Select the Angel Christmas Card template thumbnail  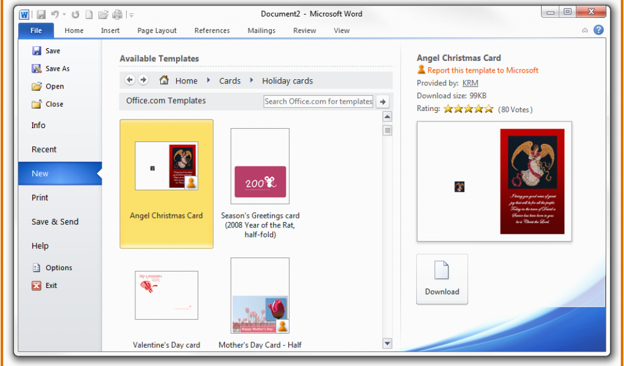click(166, 166)
